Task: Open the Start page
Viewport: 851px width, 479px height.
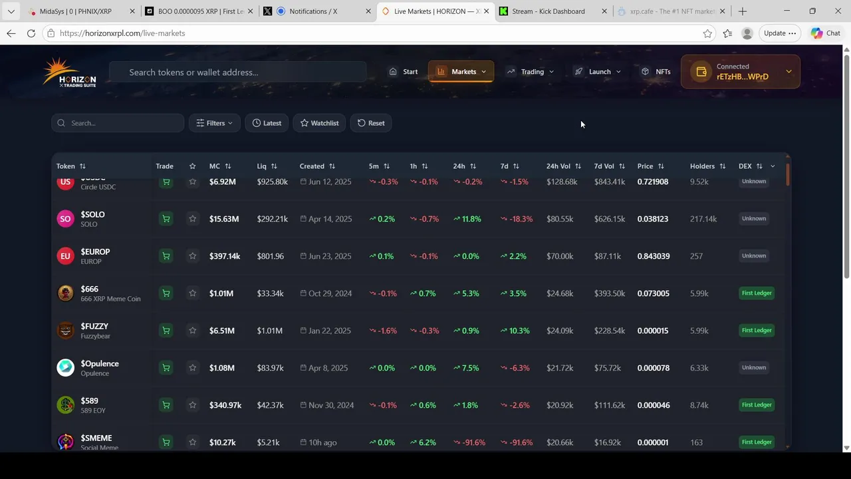Action: point(404,72)
